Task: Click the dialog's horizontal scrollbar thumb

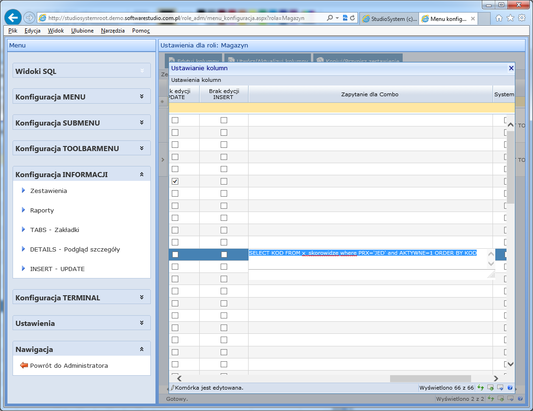Action: click(x=430, y=378)
